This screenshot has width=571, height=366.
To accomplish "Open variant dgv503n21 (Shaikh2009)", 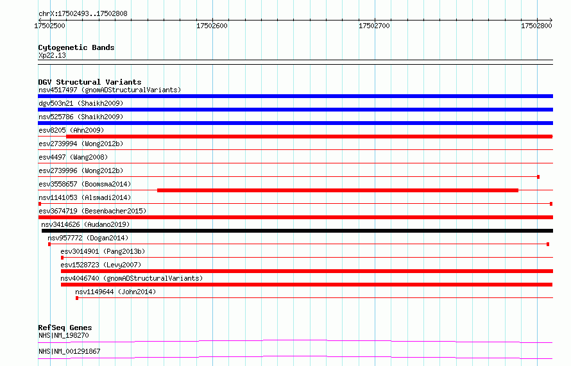I will (x=81, y=103).
